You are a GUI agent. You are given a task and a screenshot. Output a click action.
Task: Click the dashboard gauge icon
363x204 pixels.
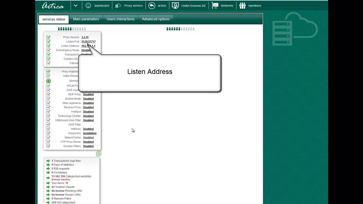88,5
